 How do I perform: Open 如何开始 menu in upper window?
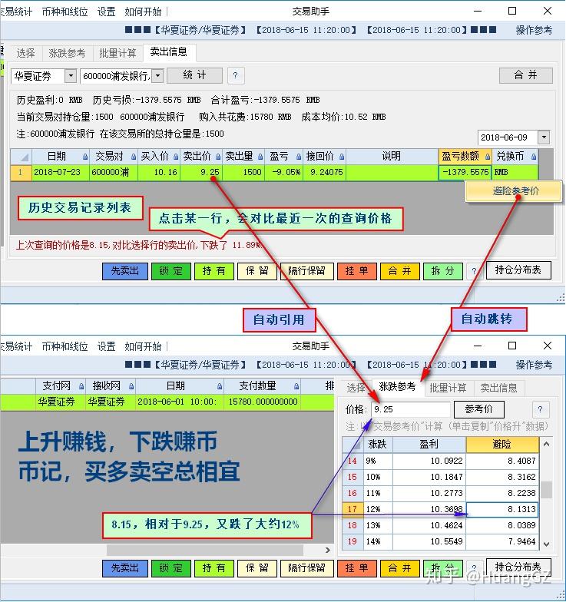pyautogui.click(x=143, y=12)
